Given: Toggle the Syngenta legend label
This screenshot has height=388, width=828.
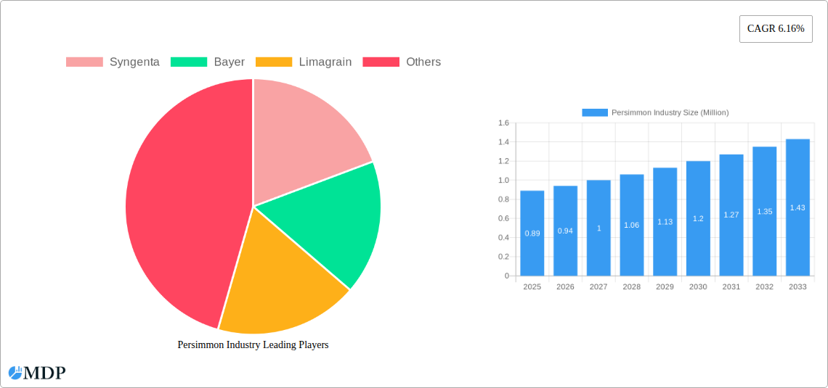Looking at the screenshot, I should (134, 62).
